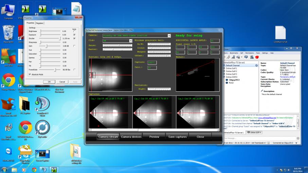Open the SkyCaddie desktop shortcut

tap(42, 129)
